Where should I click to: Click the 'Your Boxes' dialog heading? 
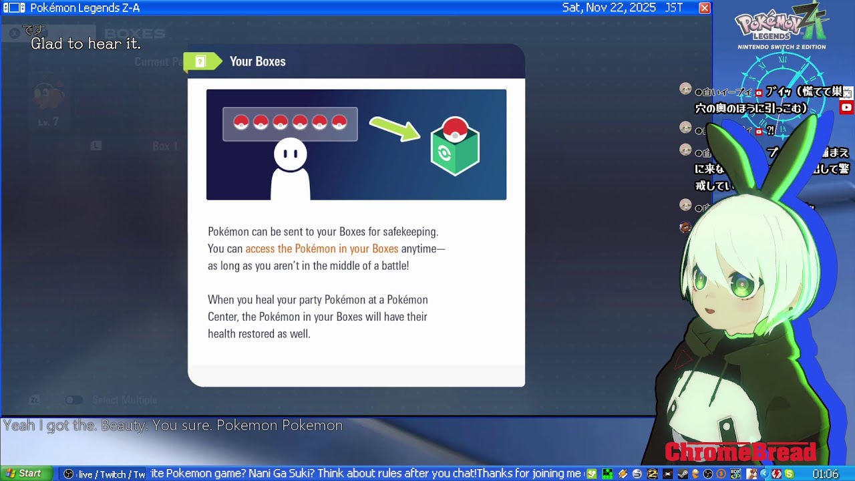pyautogui.click(x=257, y=61)
